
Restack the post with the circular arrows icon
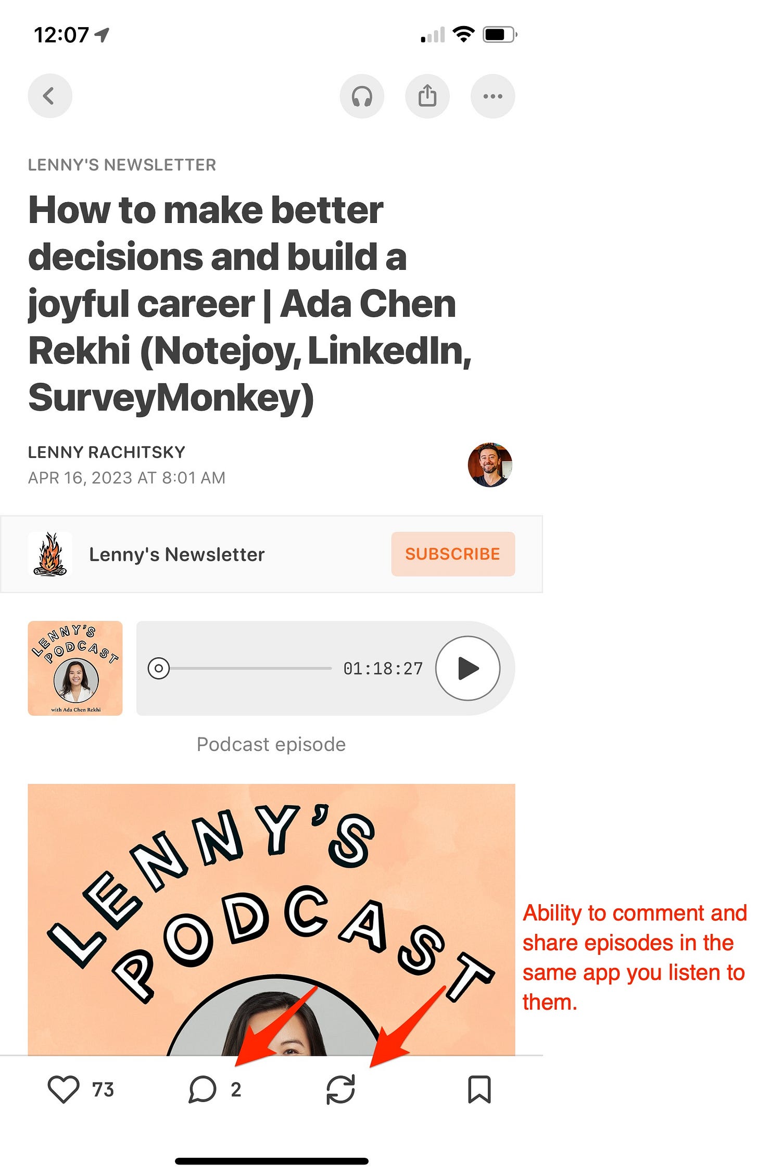coord(340,1089)
